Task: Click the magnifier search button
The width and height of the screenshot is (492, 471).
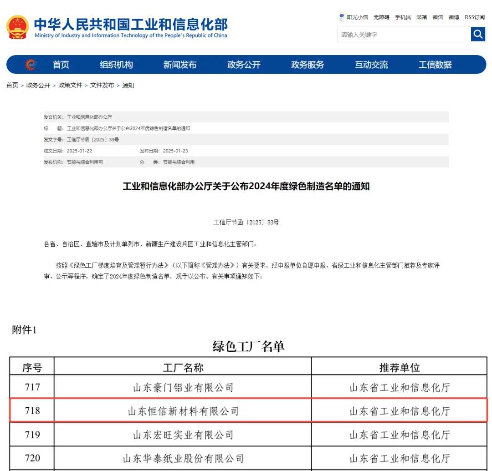Action: pos(478,34)
